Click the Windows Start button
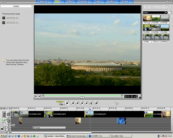This screenshot has height=138, width=173. [4, 136]
